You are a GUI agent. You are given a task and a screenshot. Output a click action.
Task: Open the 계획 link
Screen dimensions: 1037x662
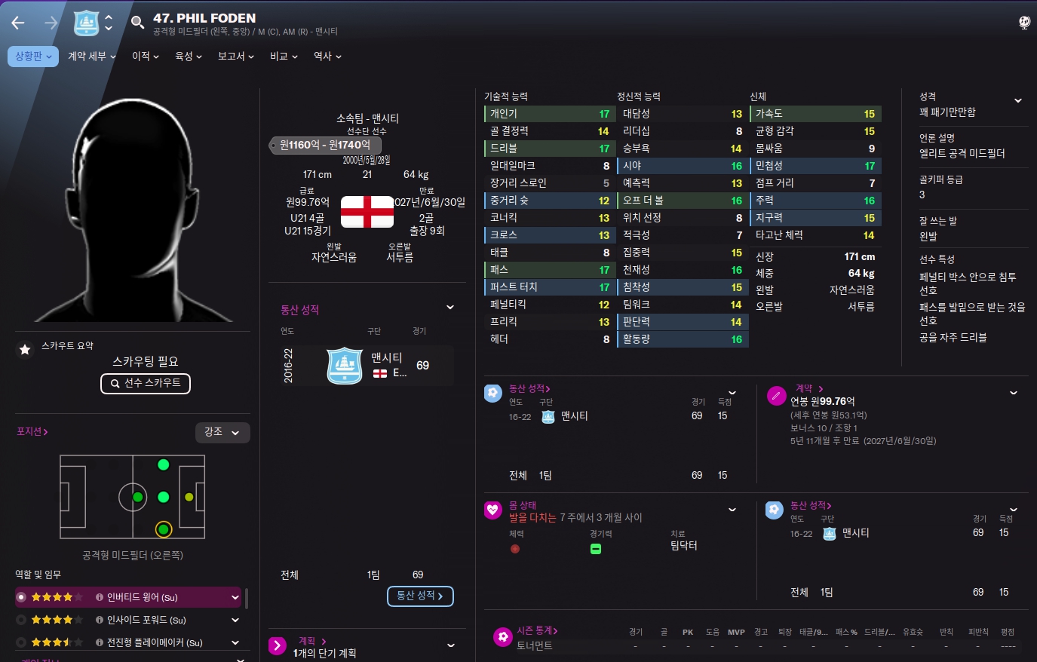[312, 641]
